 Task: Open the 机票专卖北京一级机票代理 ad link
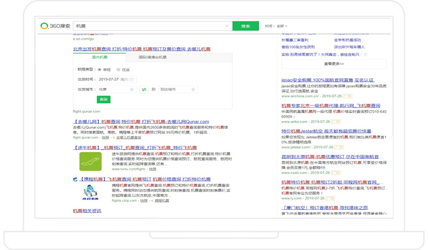[331, 105]
